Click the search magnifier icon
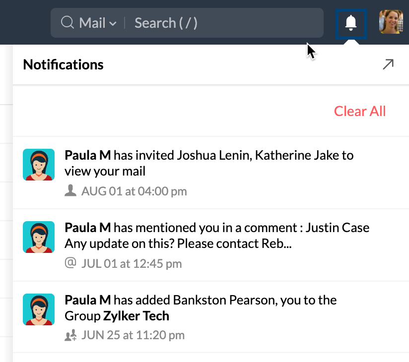Image resolution: width=409 pixels, height=362 pixels. (67, 23)
